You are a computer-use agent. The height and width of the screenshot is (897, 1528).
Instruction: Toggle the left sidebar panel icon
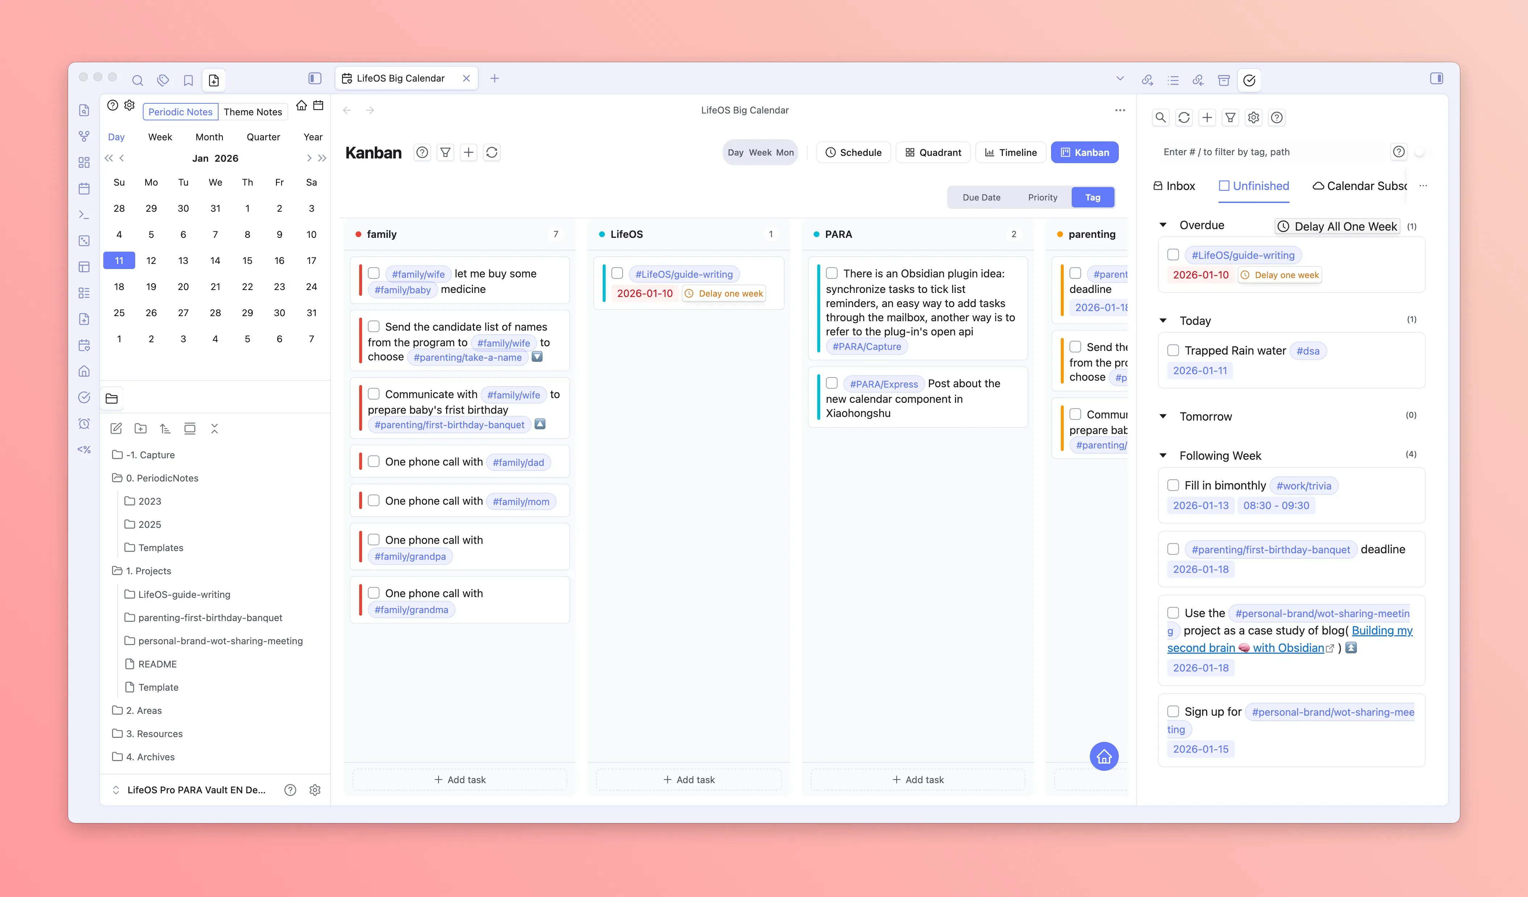pyautogui.click(x=315, y=78)
